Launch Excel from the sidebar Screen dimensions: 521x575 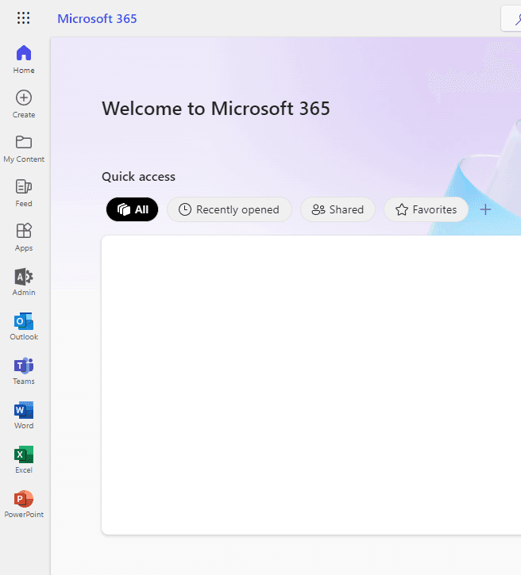(x=24, y=459)
